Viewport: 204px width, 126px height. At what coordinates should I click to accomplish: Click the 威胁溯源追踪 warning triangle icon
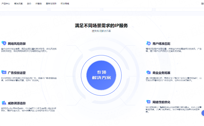coord(4,103)
